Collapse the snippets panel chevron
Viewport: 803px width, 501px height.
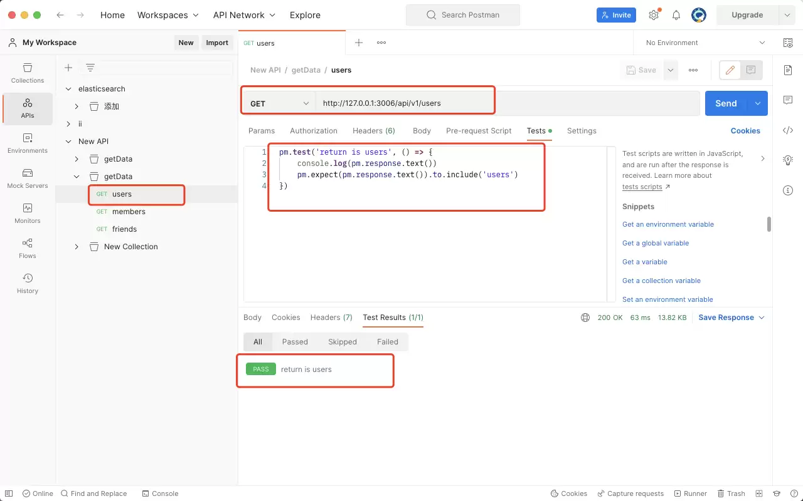tap(763, 158)
